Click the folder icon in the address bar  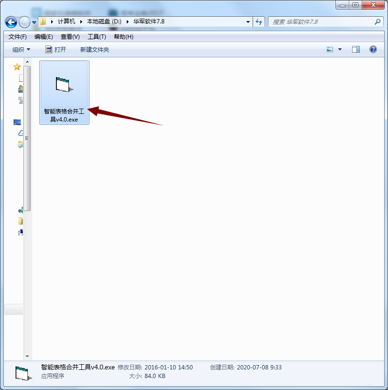tap(43, 22)
